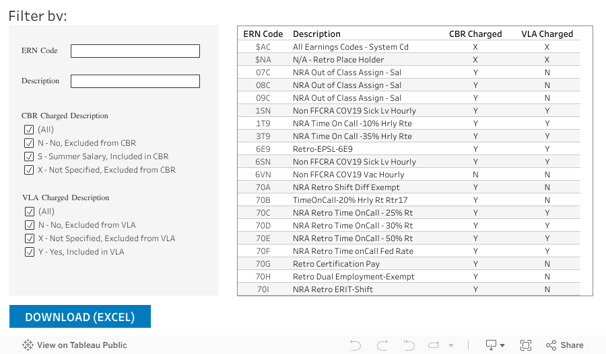Select the 70G code cell
This screenshot has height=354, width=606.
[x=263, y=264]
